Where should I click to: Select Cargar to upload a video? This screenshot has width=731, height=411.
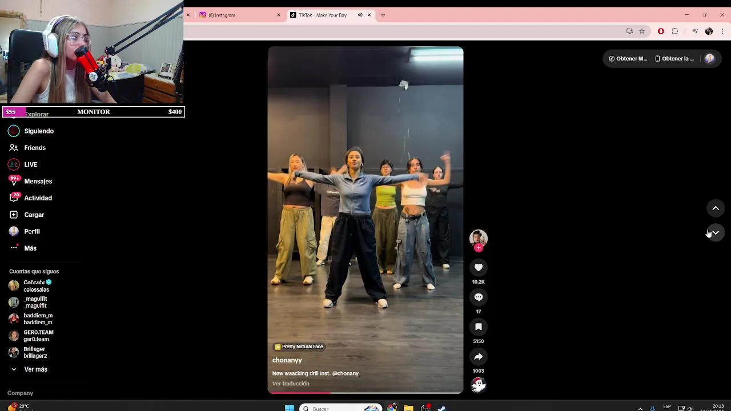[x=27, y=215]
